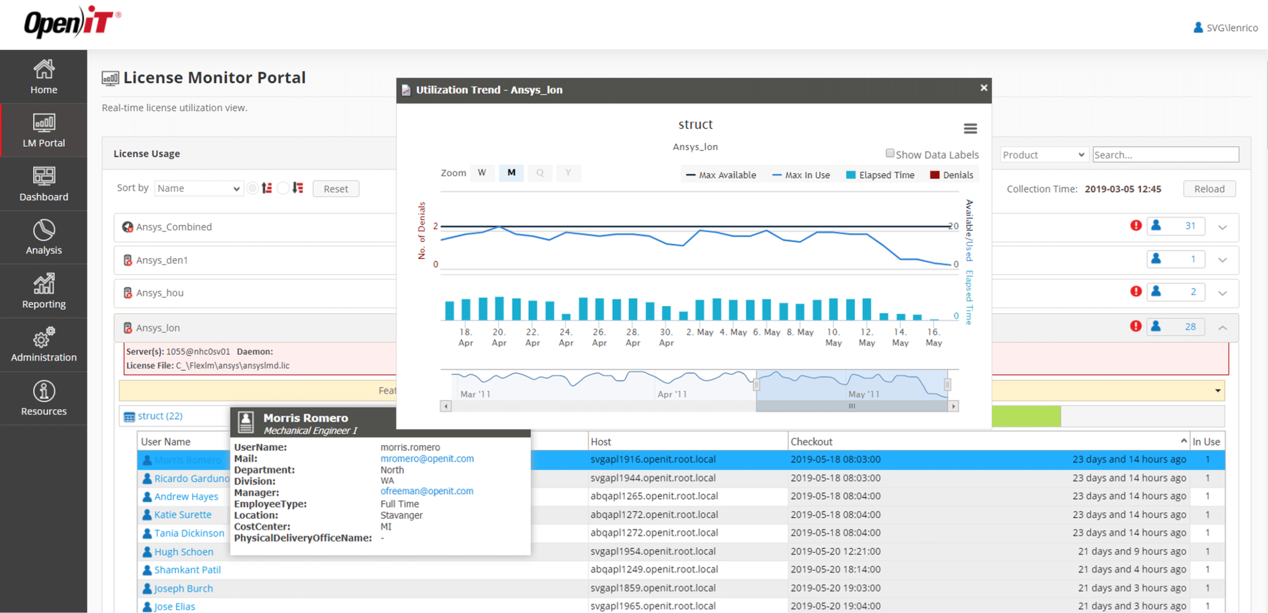Click User Name column header
This screenshot has height=613, width=1268.
point(166,442)
